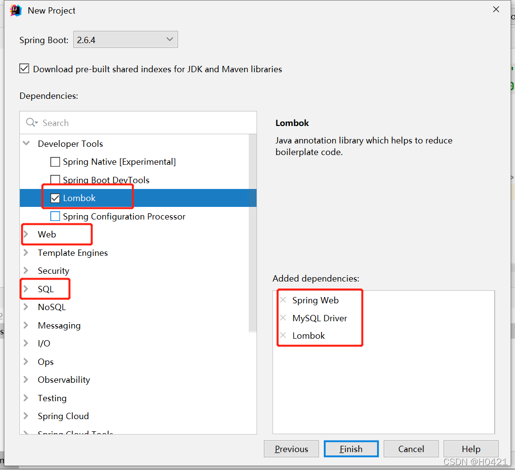The image size is (515, 470).
Task: Expand the NoSQL category
Action: click(x=26, y=307)
